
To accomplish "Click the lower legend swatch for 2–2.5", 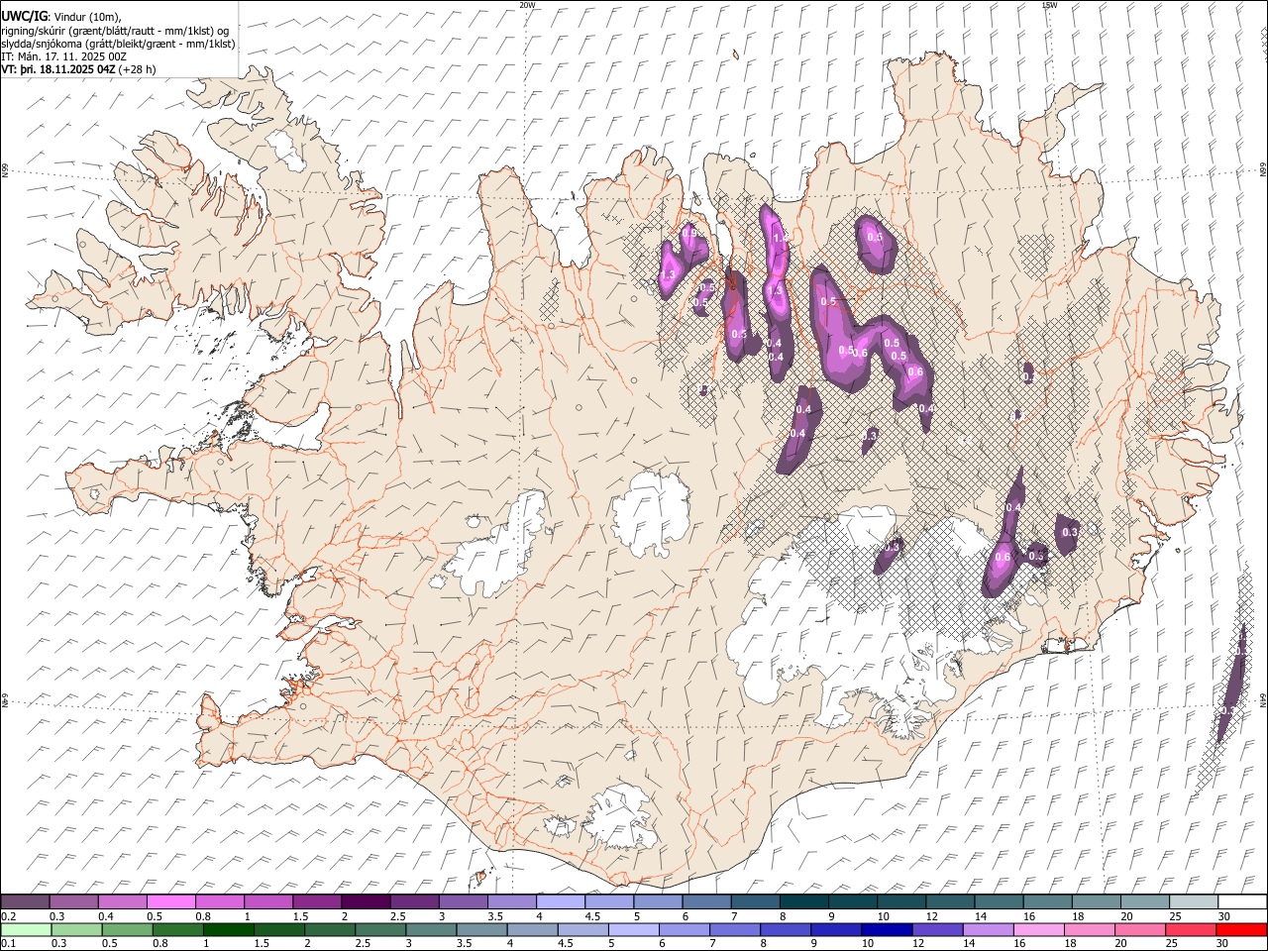I will click(330, 929).
